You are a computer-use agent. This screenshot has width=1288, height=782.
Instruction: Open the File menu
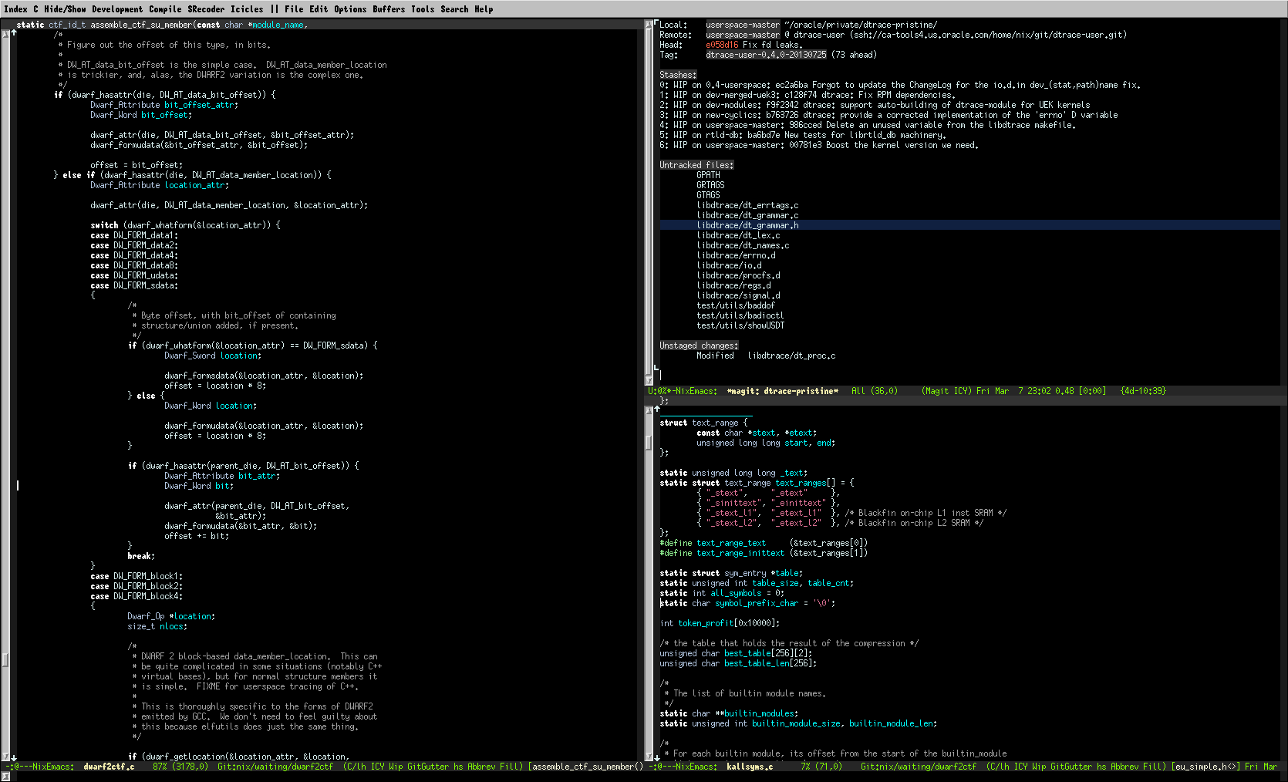[x=294, y=9]
